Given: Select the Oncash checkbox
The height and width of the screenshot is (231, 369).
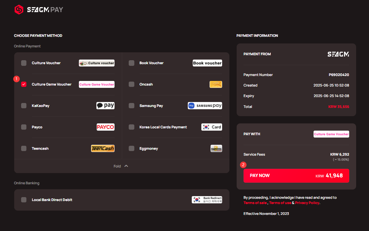Looking at the screenshot, I should pos(132,85).
